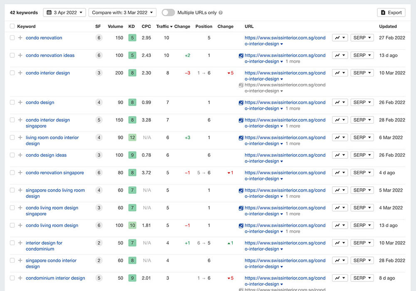Open the condo design ideas keyword link
The height and width of the screenshot is (291, 416).
pyautogui.click(x=46, y=155)
